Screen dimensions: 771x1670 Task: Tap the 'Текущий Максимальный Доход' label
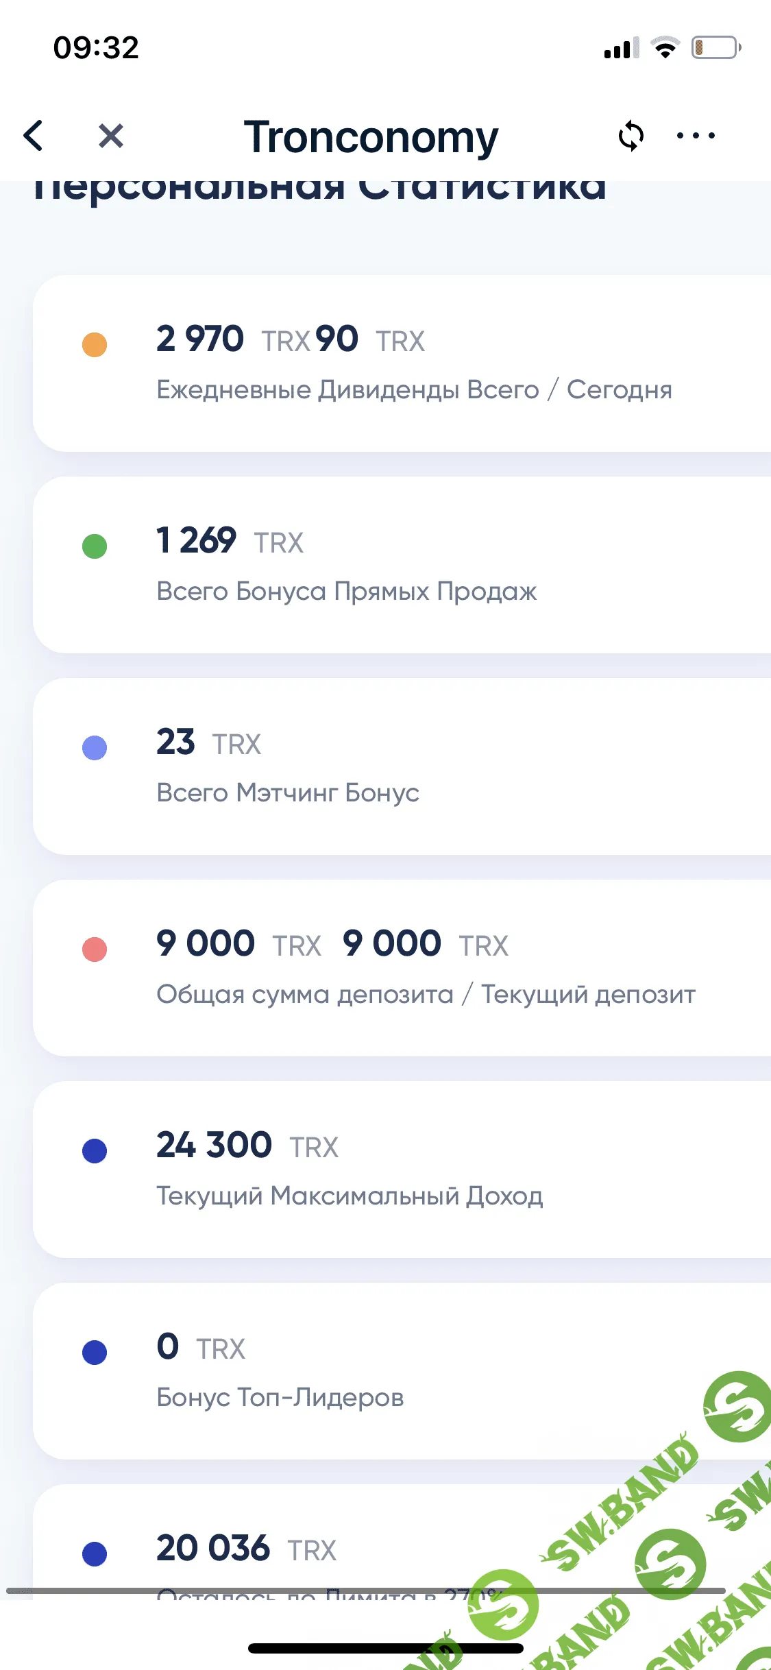[x=350, y=1196]
